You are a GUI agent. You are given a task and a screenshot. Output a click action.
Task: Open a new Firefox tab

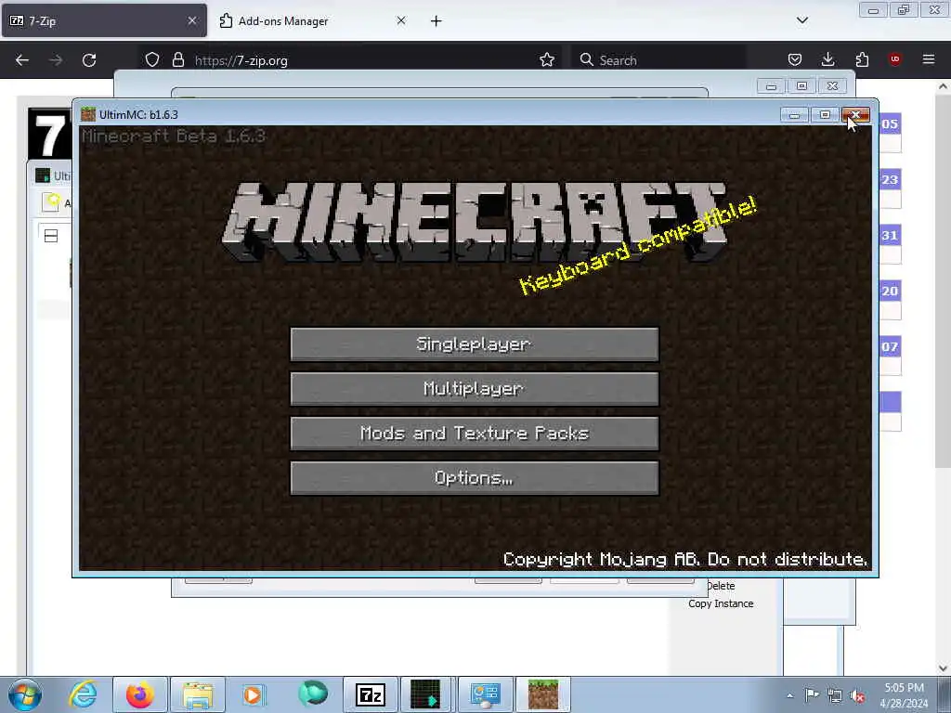(436, 21)
